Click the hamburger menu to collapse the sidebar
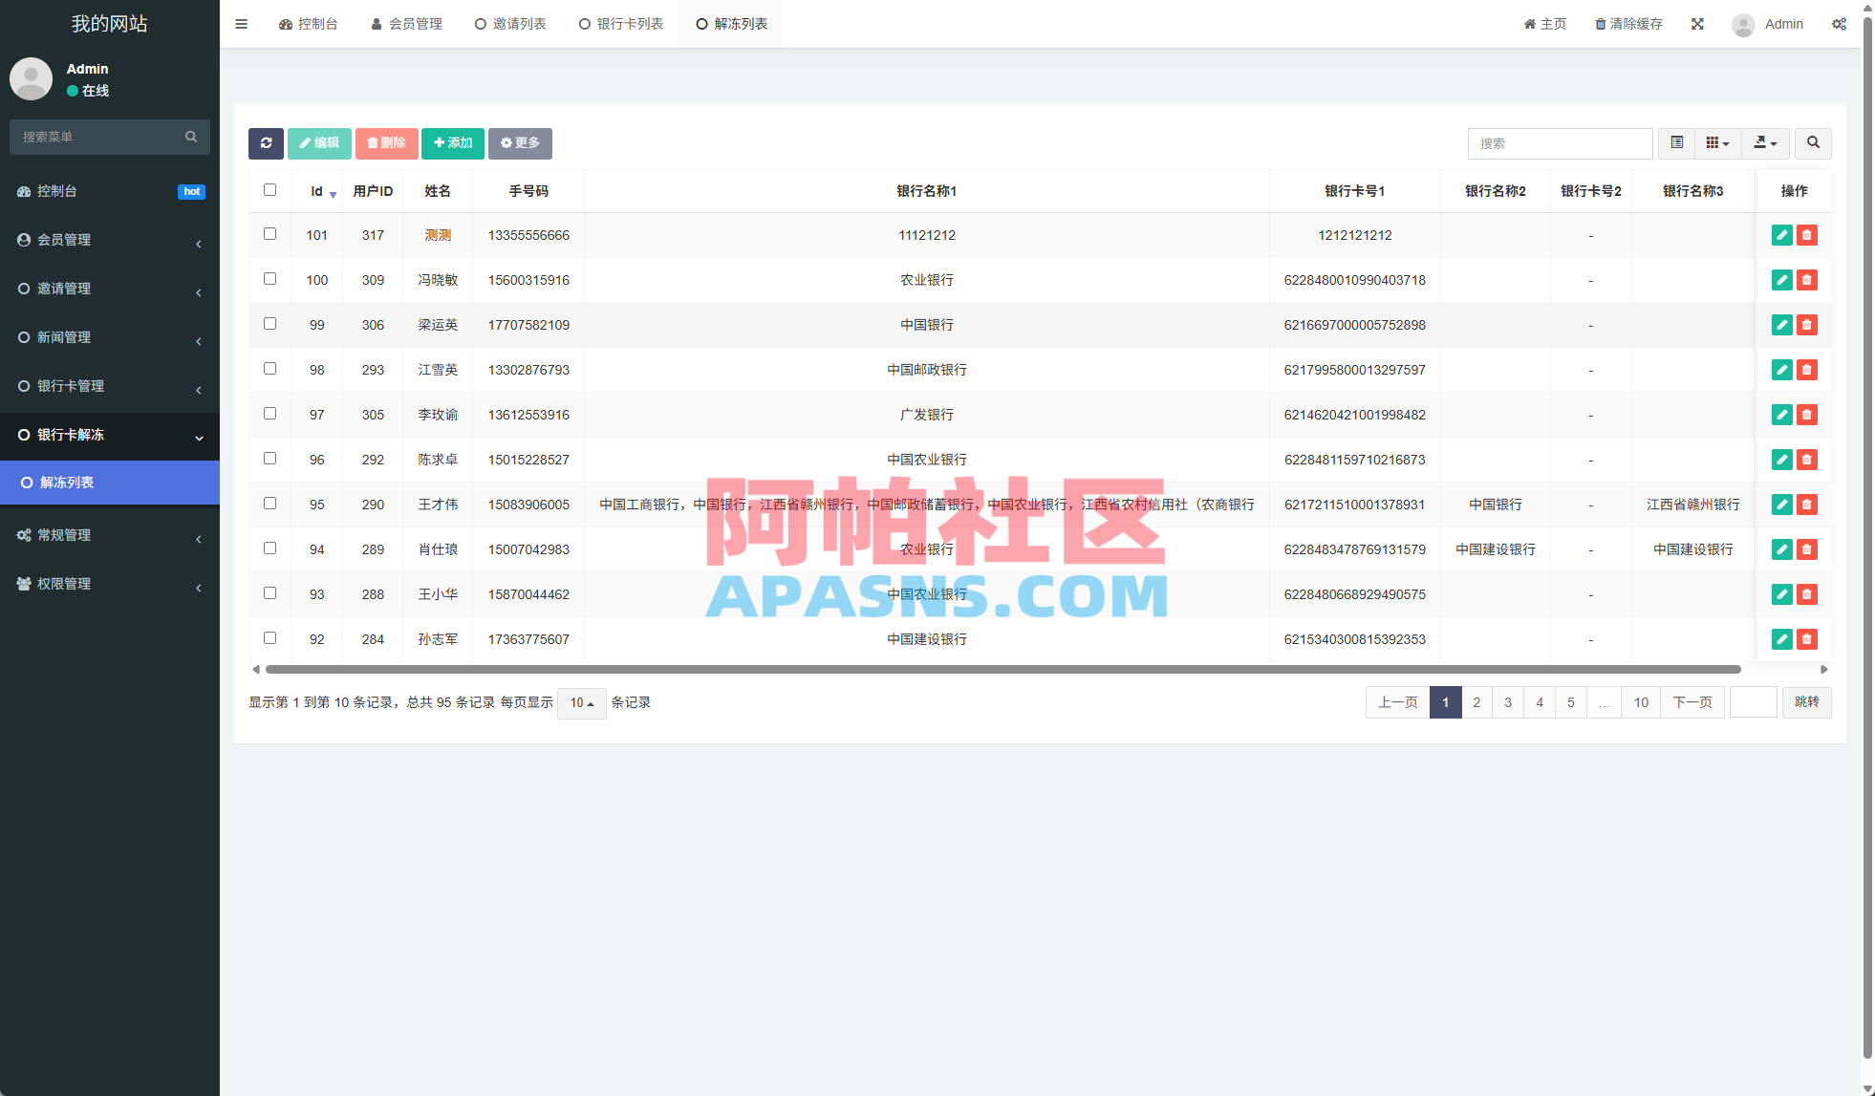The width and height of the screenshot is (1875, 1096). pyautogui.click(x=241, y=24)
